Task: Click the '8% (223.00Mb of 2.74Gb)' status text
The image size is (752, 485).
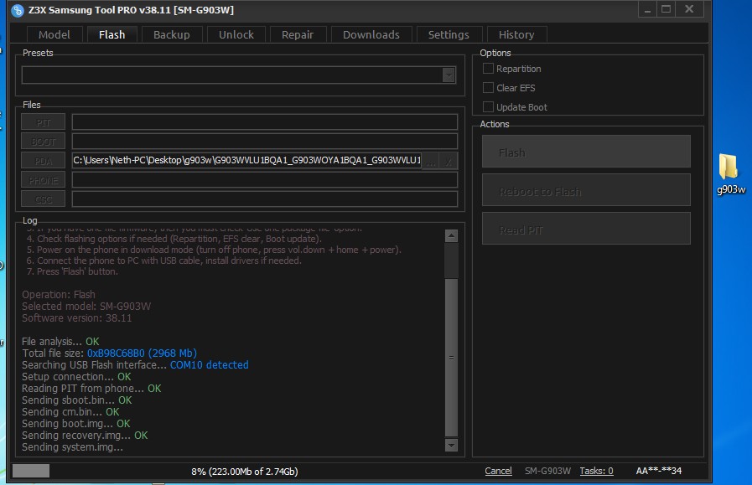Action: (x=245, y=472)
